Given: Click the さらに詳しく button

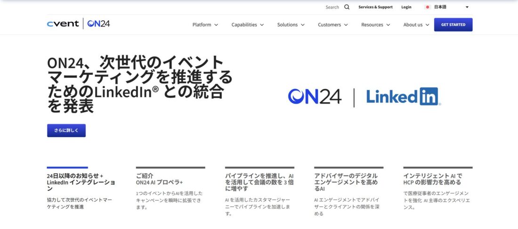Looking at the screenshot, I should (x=66, y=130).
